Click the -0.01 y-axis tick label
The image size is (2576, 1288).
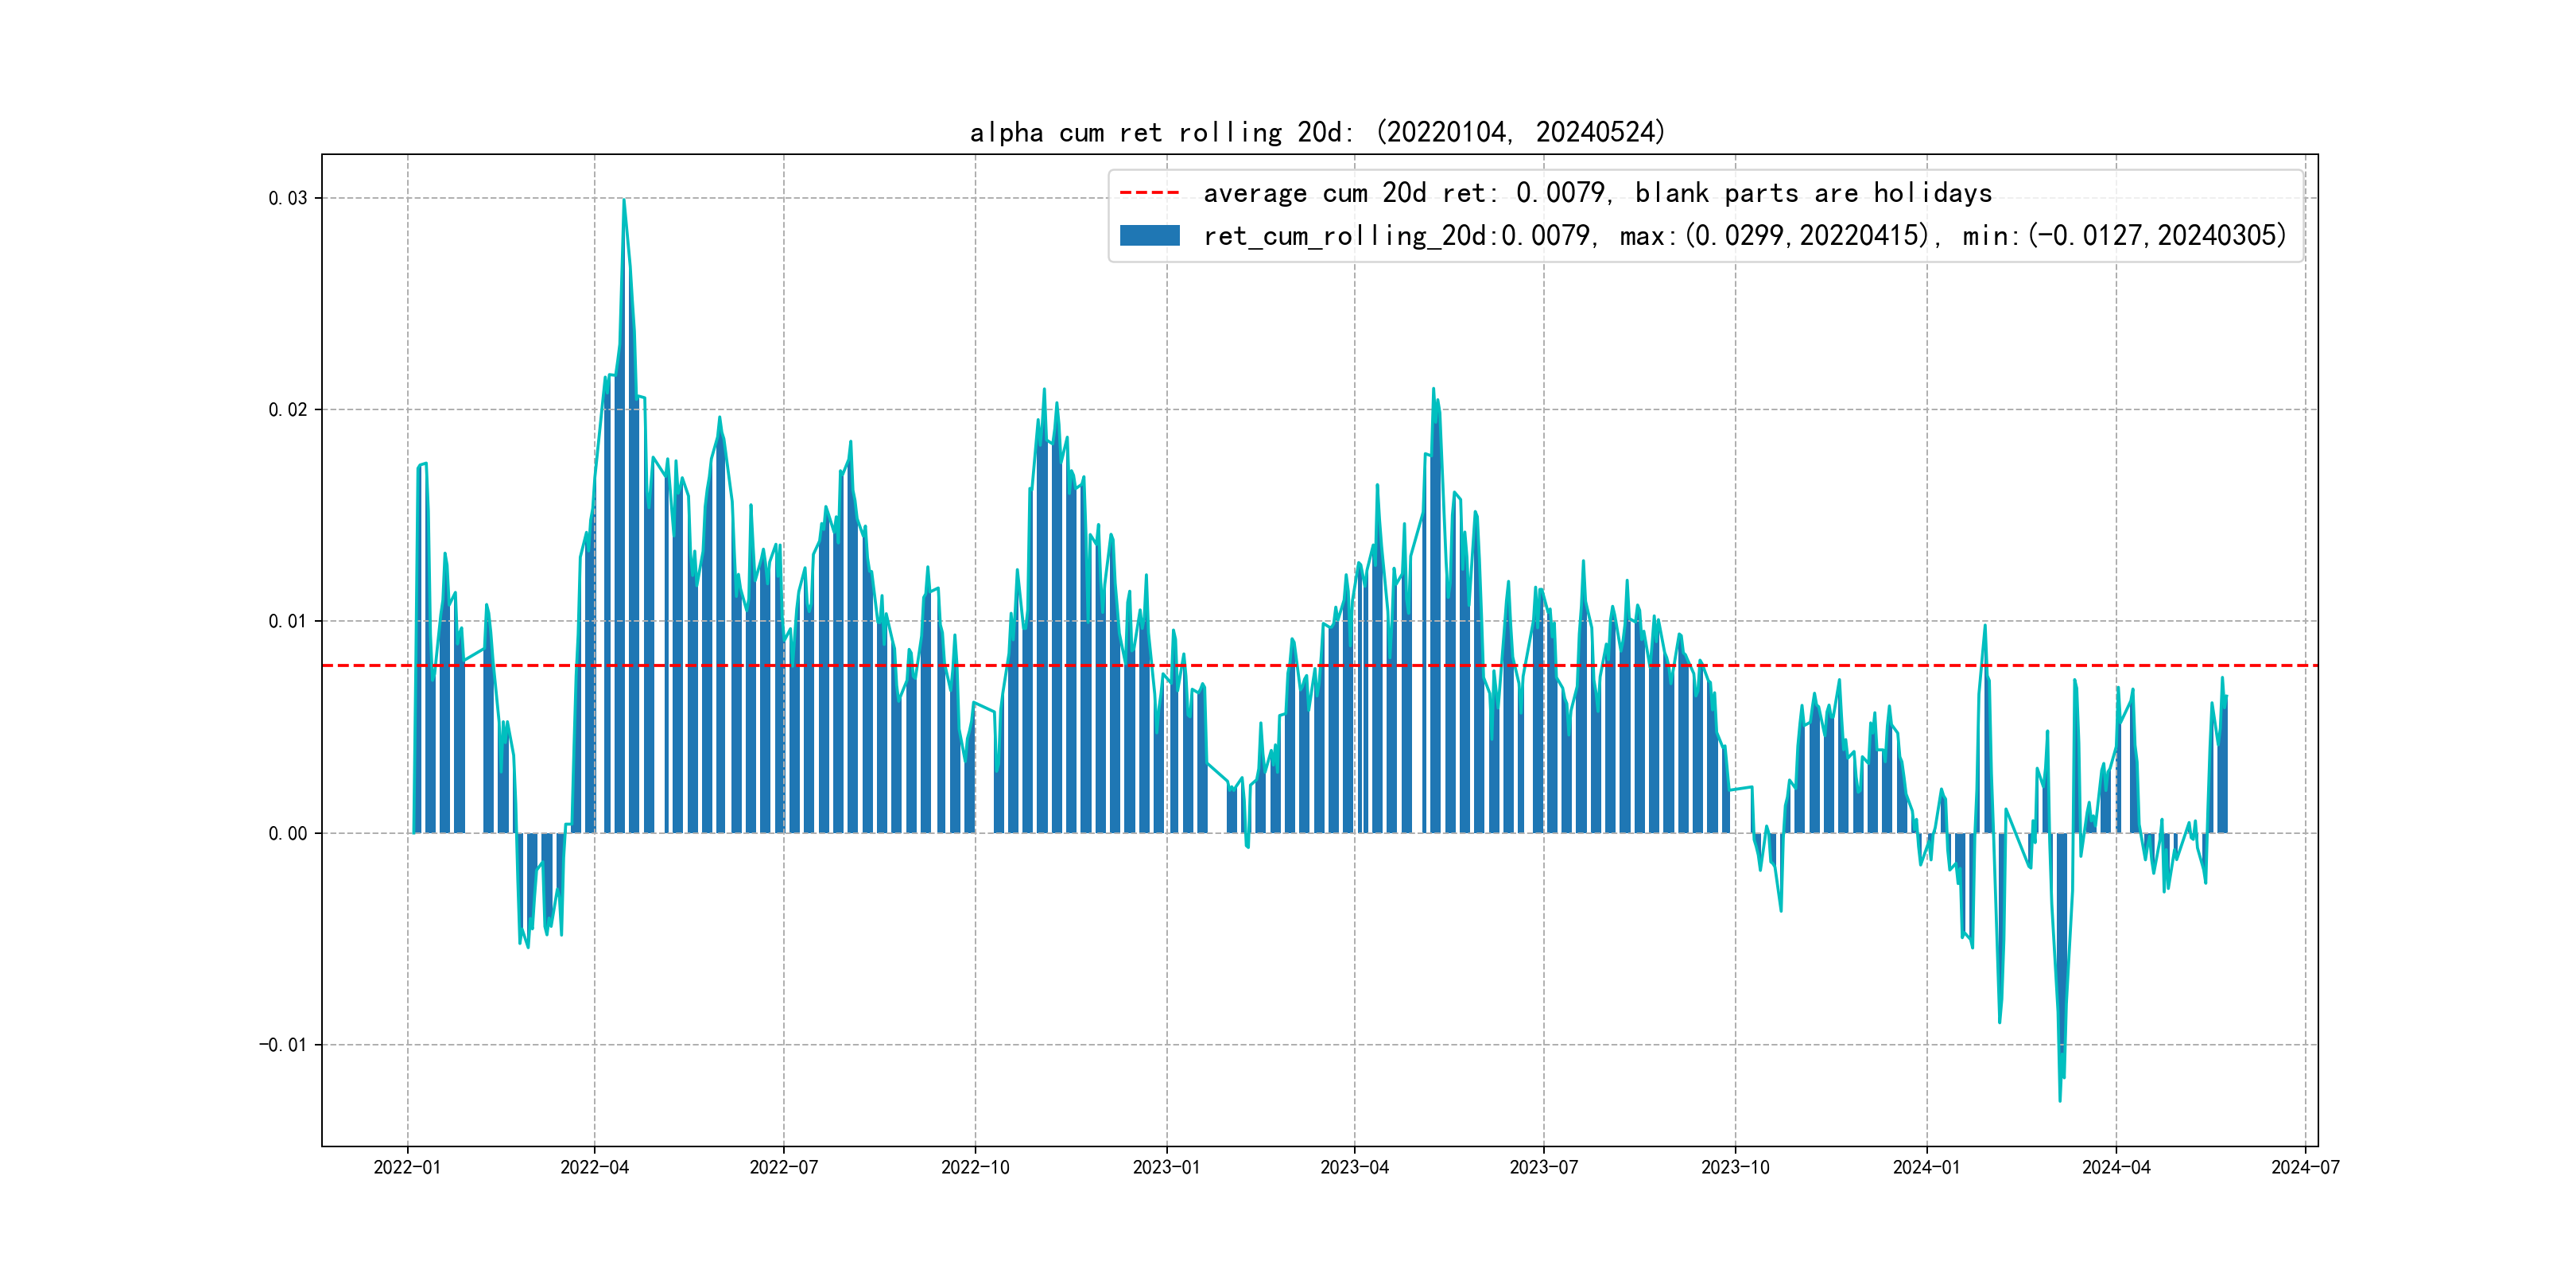point(283,1045)
